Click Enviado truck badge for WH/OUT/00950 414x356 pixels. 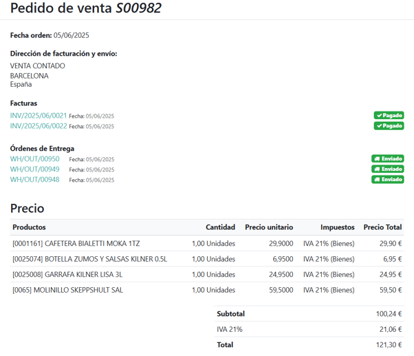pyautogui.click(x=388, y=159)
